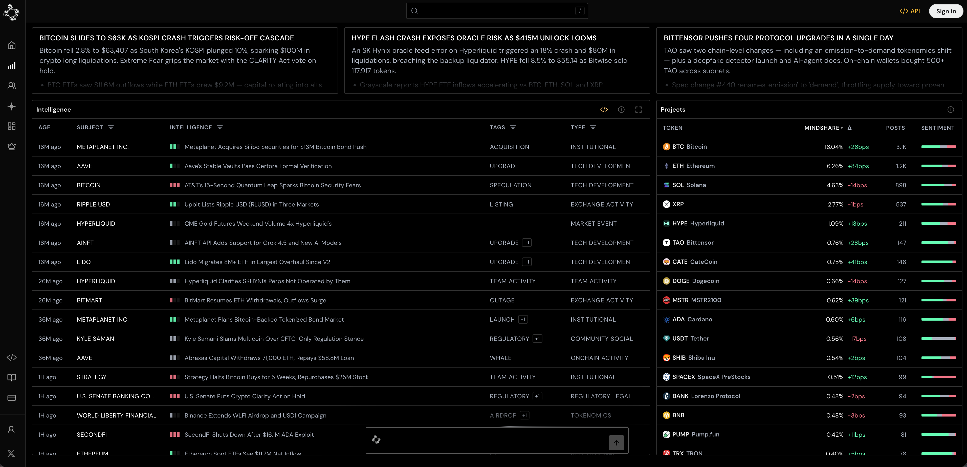The width and height of the screenshot is (967, 467).
Task: Click the Solana token icon
Action: [666, 185]
